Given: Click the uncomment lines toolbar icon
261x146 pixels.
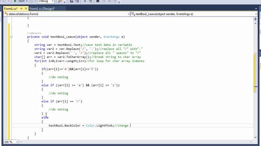Looking at the screenshot, I should coord(90,1).
